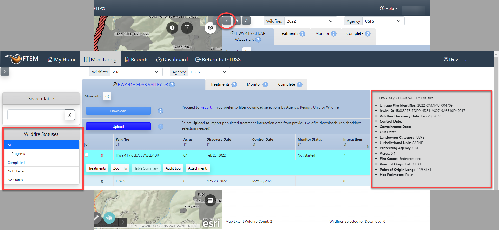Click the left chevron collapse map button
The height and width of the screenshot is (230, 499).
click(227, 21)
